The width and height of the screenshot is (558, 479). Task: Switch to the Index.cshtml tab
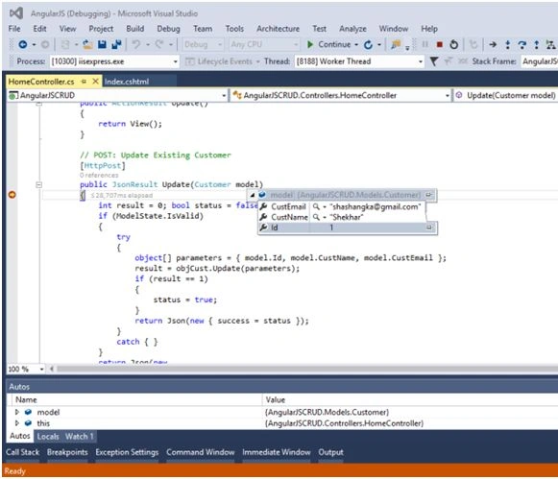click(127, 82)
